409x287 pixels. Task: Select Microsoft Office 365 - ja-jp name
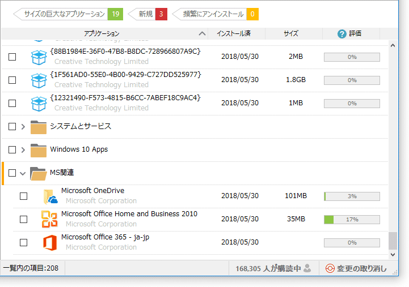[106, 237]
